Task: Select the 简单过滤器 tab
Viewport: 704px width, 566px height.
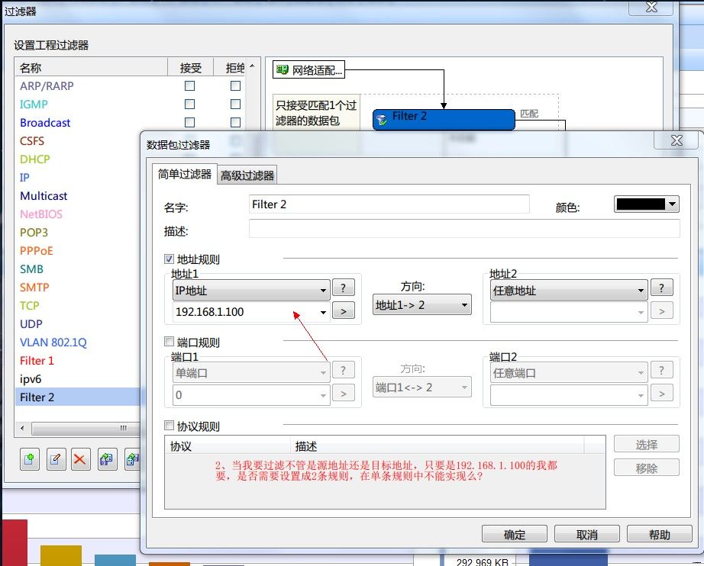Action: pos(184,174)
